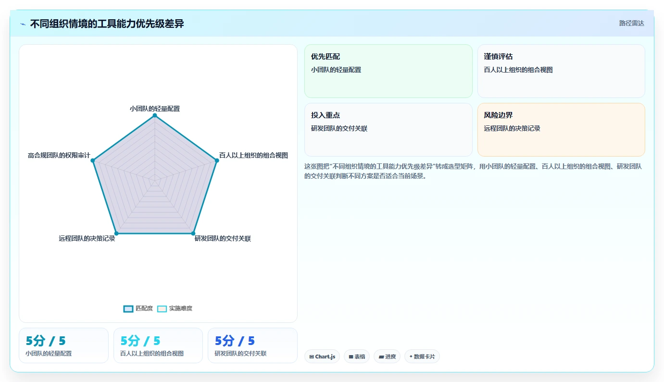The width and height of the screenshot is (664, 382).
Task: Click the icon in the Chart.js chip
Action: pyautogui.click(x=312, y=357)
